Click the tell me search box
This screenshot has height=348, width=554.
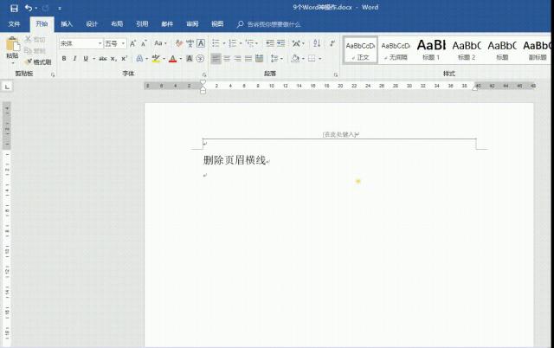(x=269, y=24)
